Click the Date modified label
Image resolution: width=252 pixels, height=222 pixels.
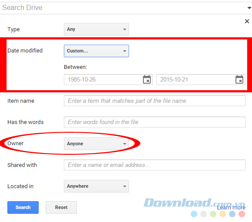point(25,51)
